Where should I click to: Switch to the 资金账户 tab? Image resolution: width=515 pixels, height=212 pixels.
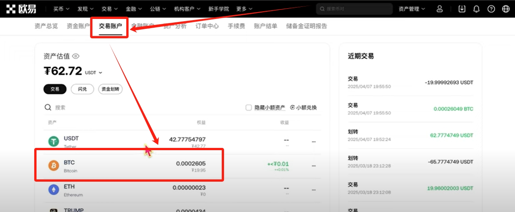point(78,26)
